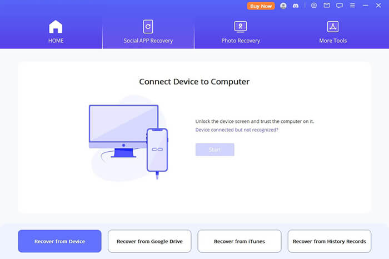Minimize the application window

click(x=366, y=6)
